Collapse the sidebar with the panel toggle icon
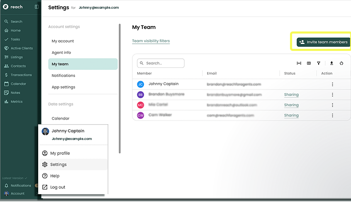The width and height of the screenshot is (351, 207). tap(37, 7)
